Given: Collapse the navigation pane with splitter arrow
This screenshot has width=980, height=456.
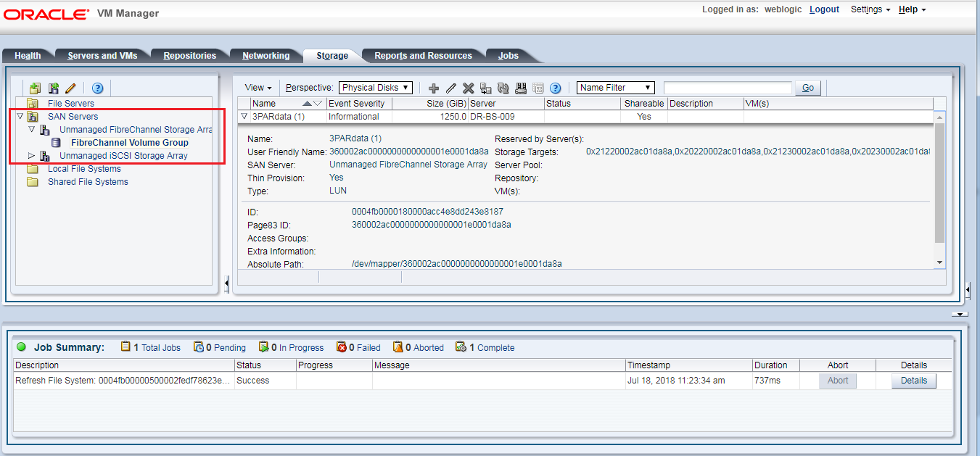Looking at the screenshot, I should (227, 282).
